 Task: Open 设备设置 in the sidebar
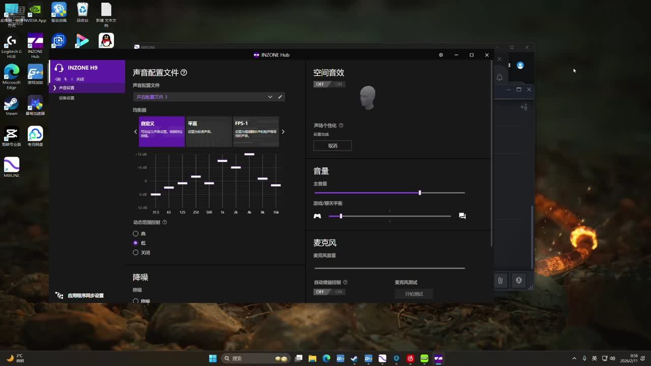coord(67,98)
